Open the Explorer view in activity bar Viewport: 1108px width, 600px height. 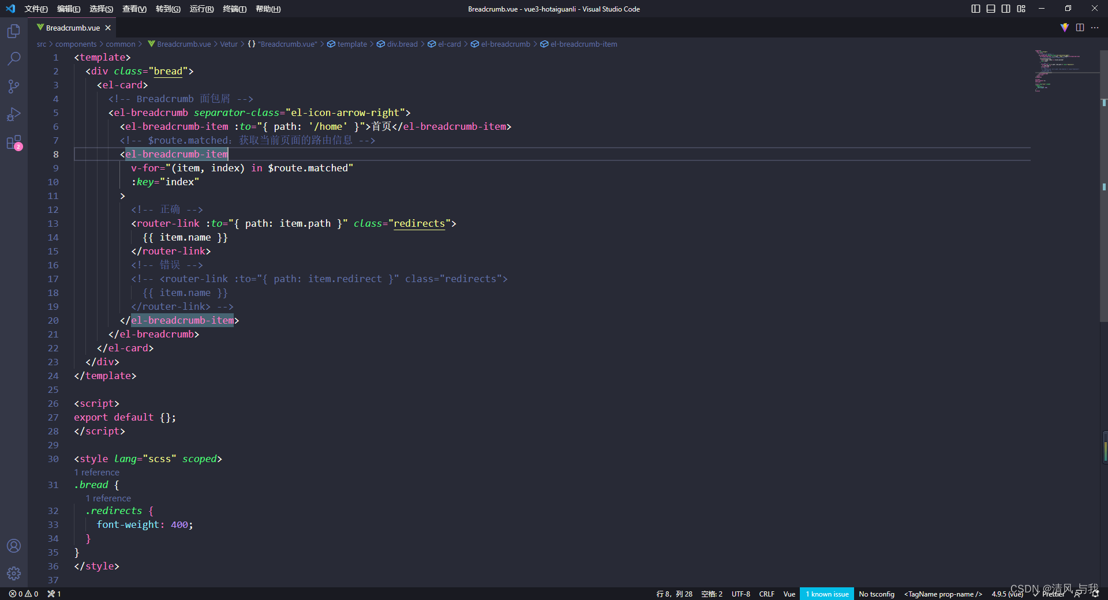tap(14, 31)
